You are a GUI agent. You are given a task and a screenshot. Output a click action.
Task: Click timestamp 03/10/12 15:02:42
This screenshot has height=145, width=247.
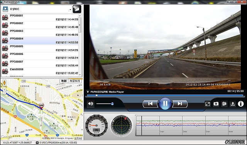[67, 73]
